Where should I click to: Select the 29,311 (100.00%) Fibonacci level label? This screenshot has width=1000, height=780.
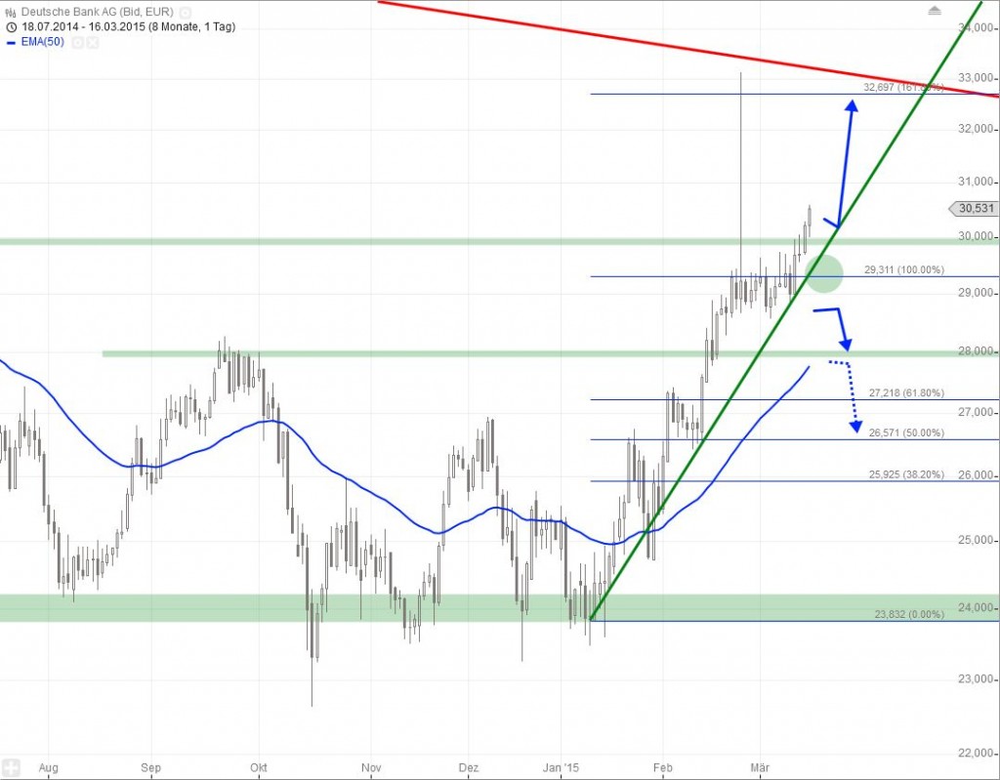click(x=902, y=268)
